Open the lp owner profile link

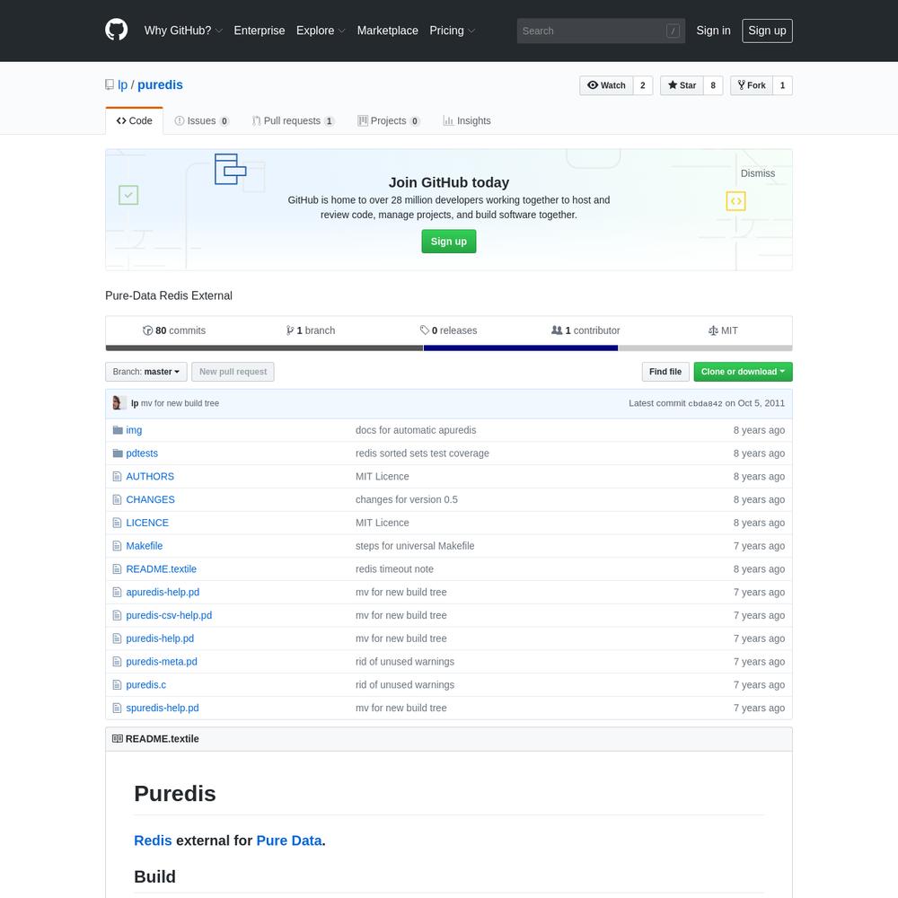[x=122, y=84]
